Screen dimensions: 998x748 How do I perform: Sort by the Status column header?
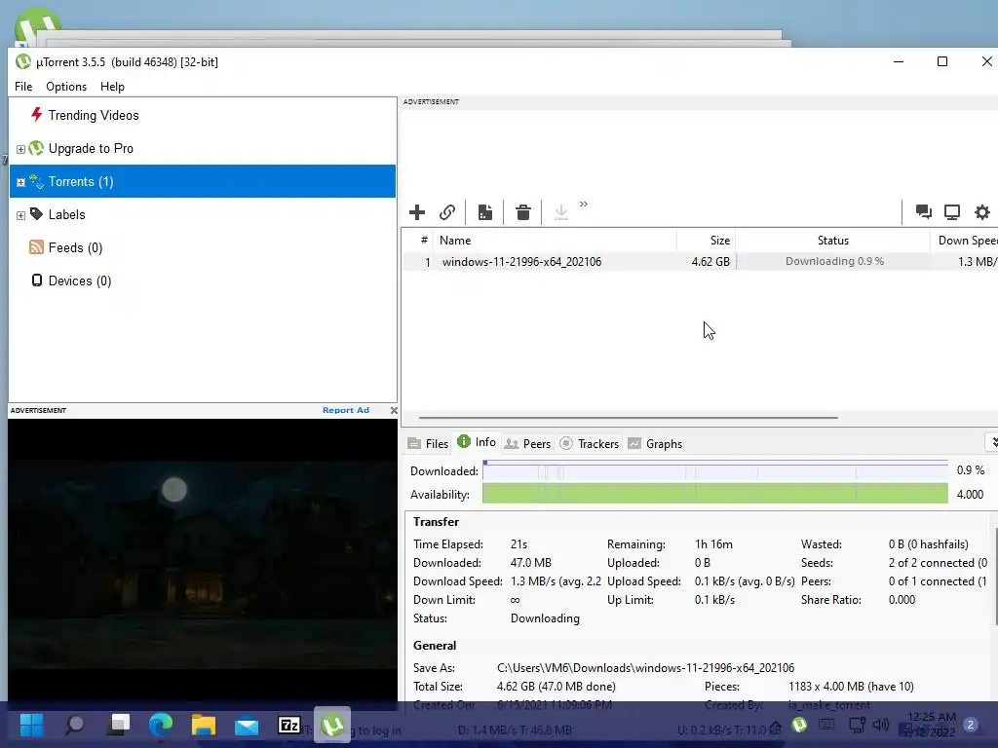[832, 241]
